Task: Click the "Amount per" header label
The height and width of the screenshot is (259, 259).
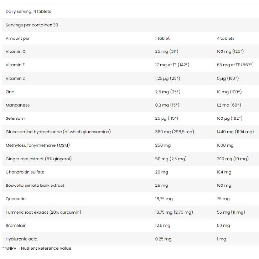Action: (18, 38)
